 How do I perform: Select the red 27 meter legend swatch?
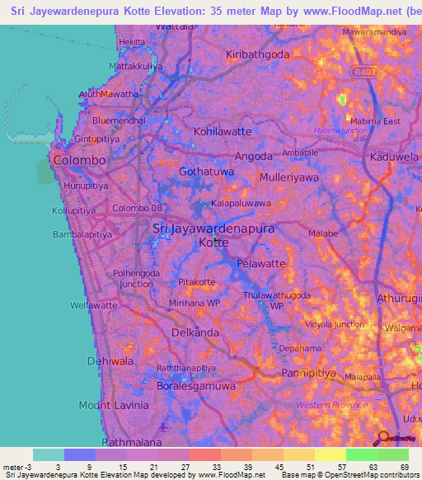(205, 454)
